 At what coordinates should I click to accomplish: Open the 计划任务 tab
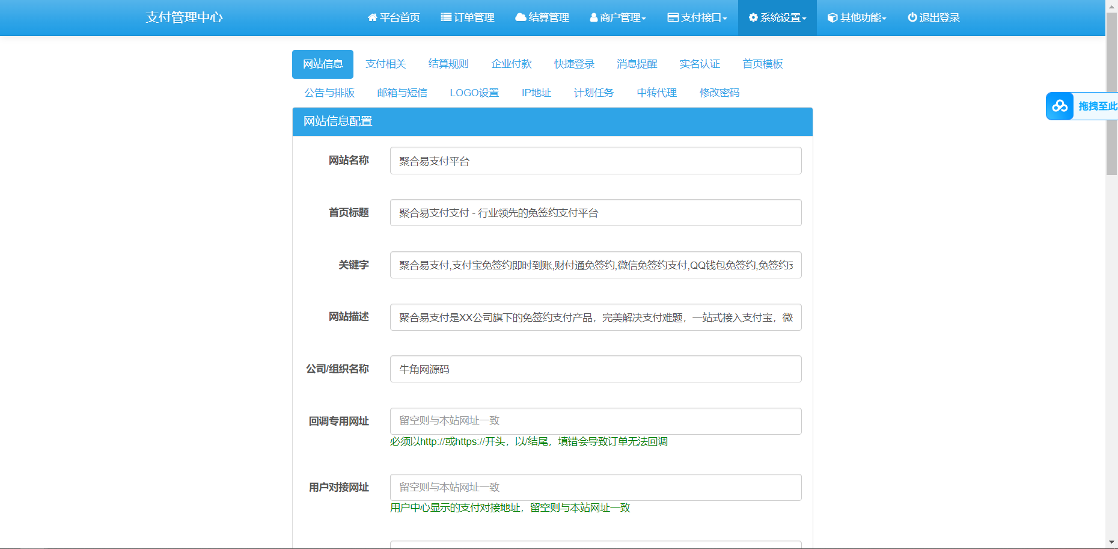coord(594,93)
